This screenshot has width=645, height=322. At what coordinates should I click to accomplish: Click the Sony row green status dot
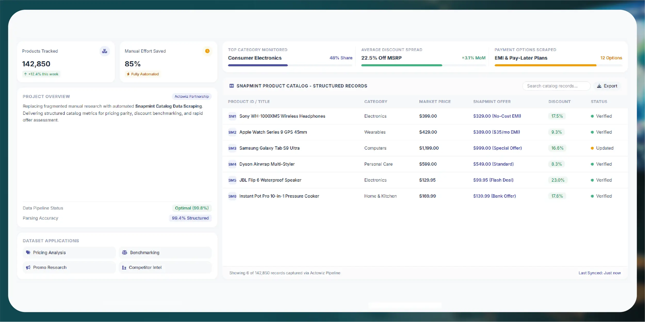pyautogui.click(x=592, y=116)
